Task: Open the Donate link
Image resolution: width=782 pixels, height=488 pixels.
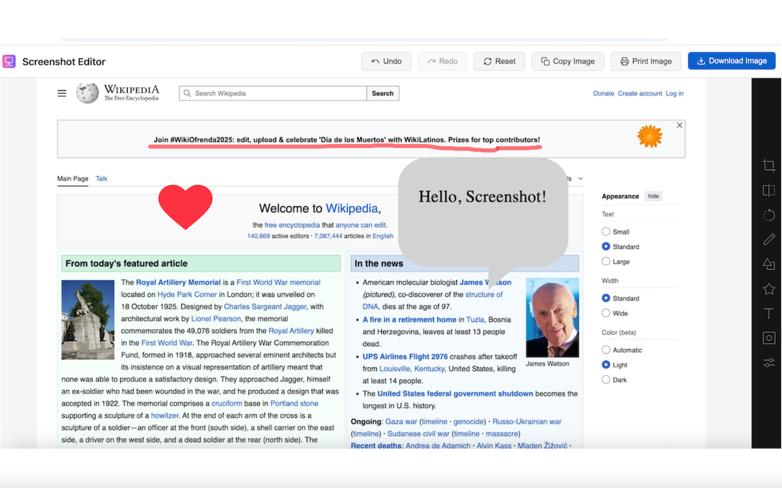Action: [604, 93]
